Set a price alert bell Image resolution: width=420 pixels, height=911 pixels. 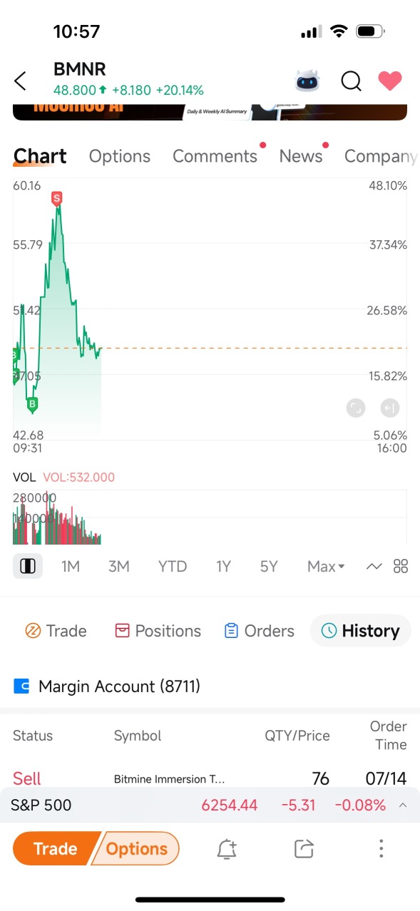(x=227, y=848)
